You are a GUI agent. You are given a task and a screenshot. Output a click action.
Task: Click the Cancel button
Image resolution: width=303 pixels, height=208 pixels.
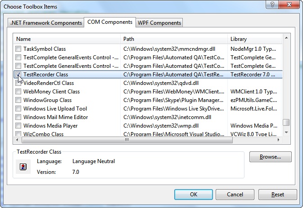235,195
